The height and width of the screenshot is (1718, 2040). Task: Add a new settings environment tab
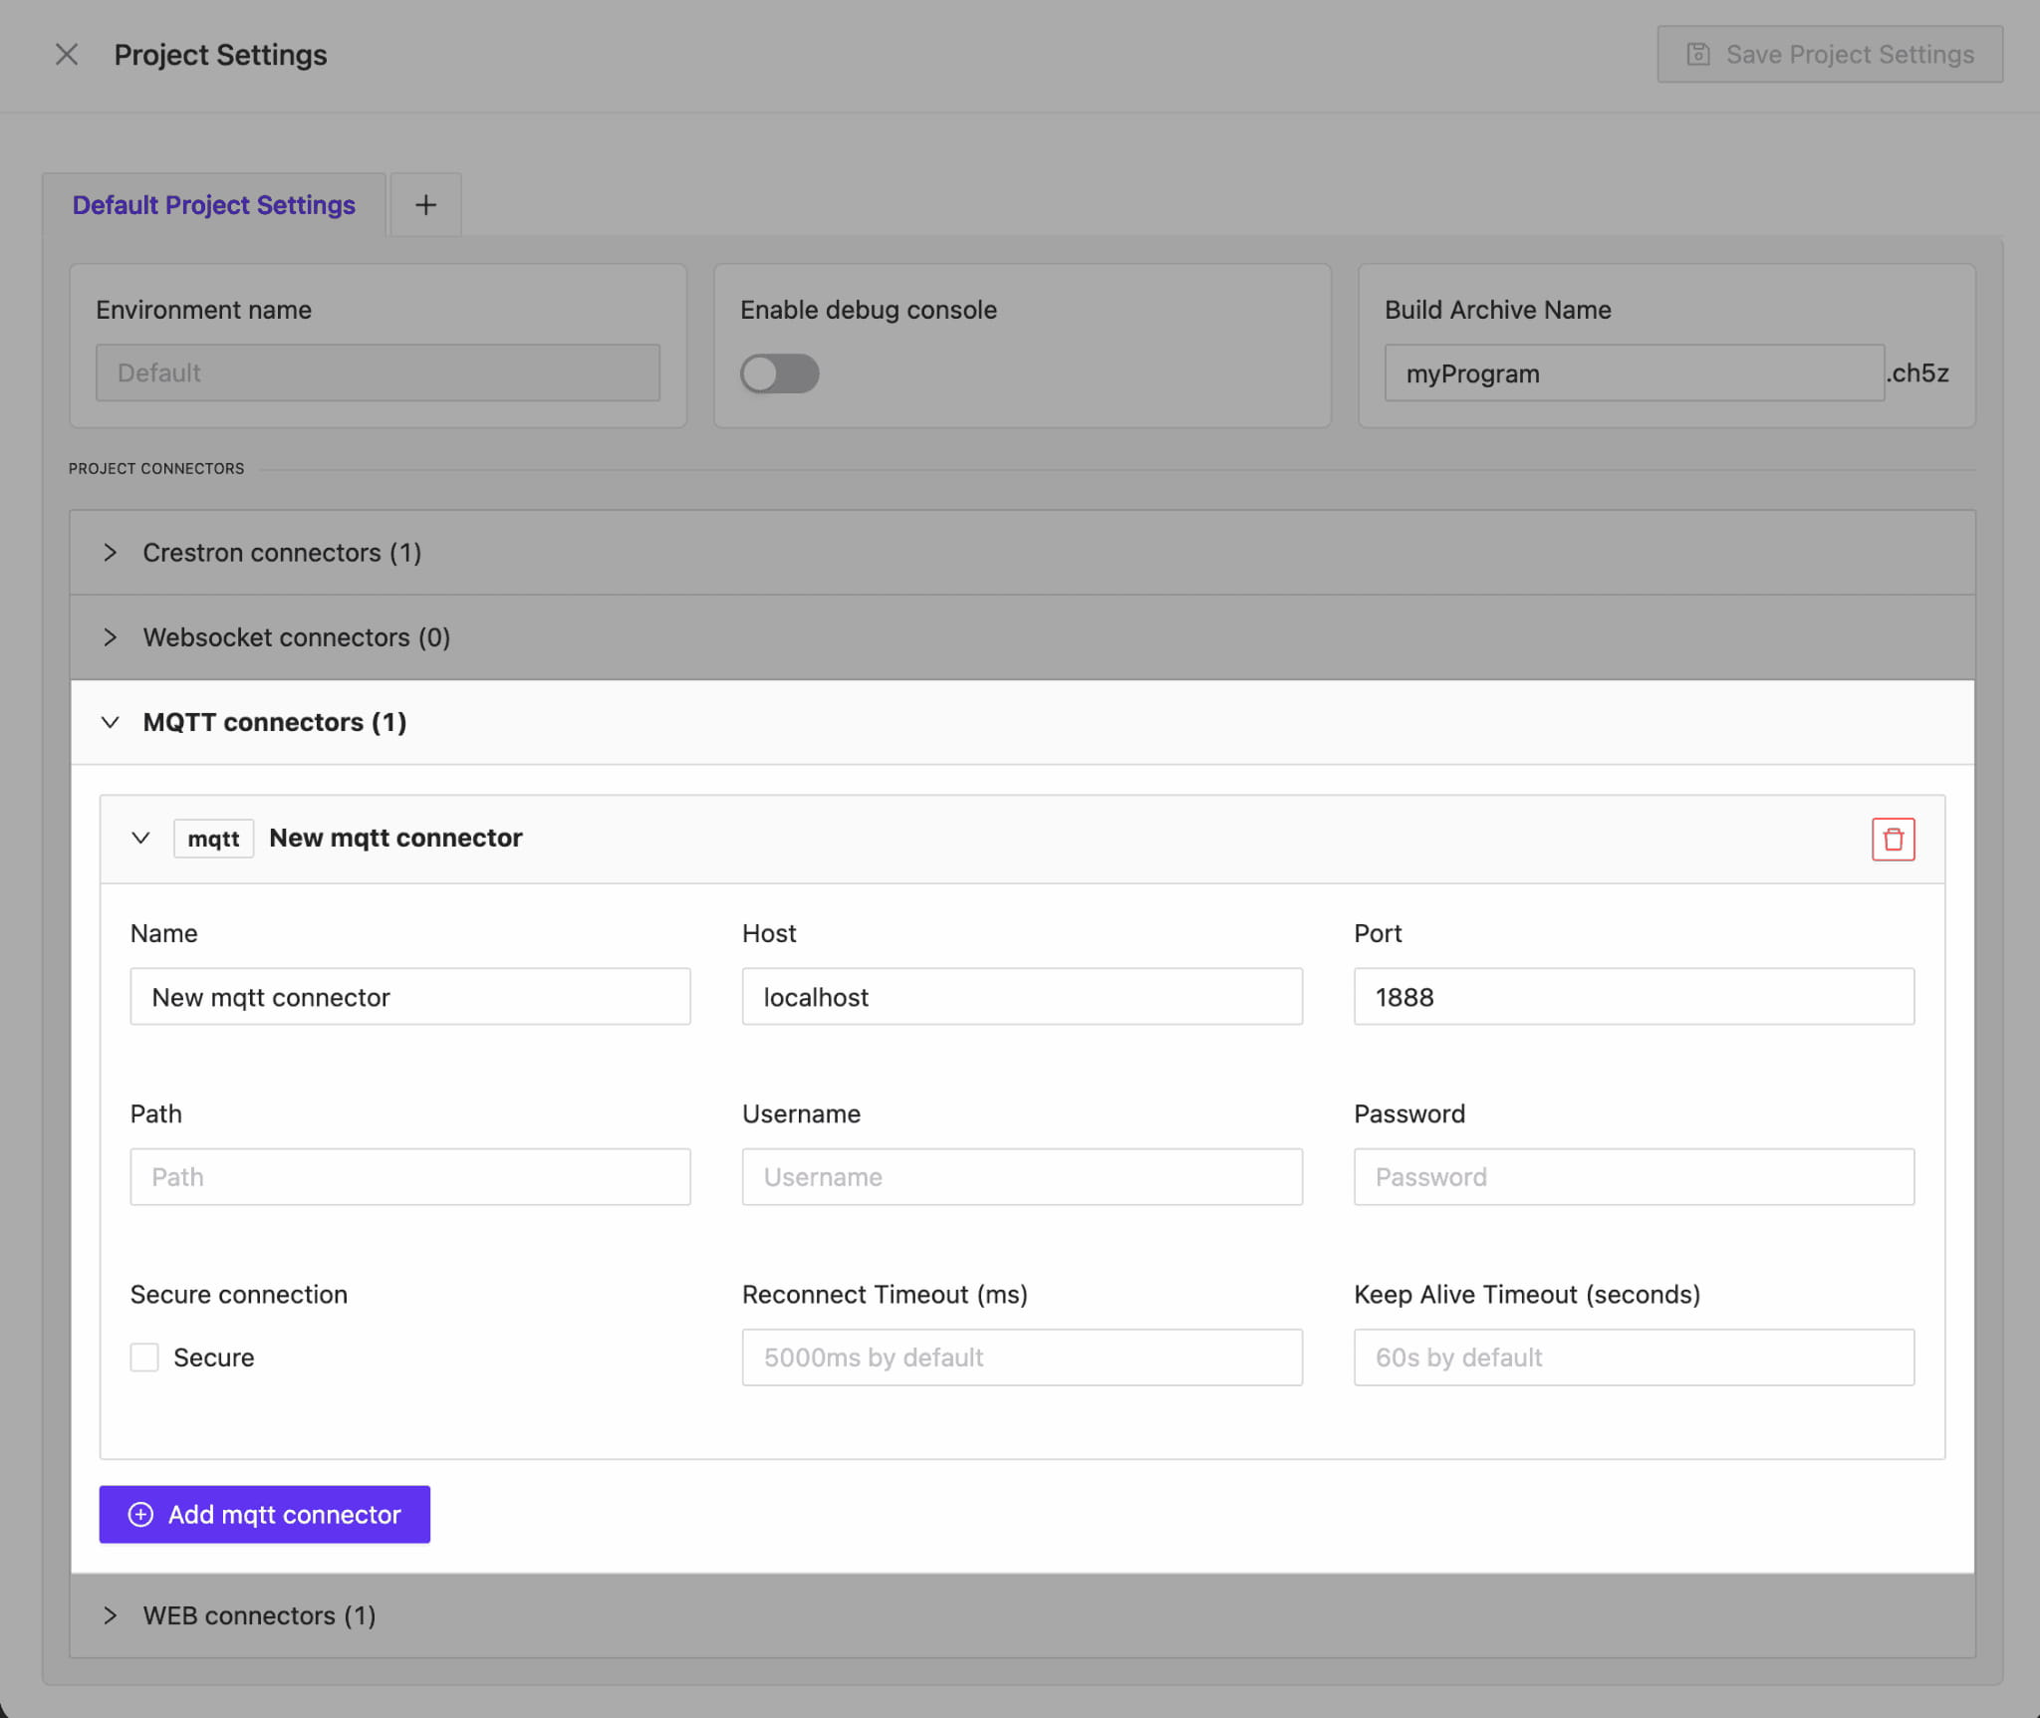click(x=425, y=205)
